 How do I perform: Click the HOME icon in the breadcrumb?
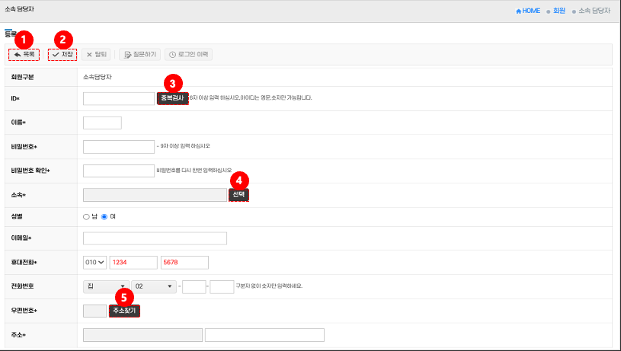[527, 11]
